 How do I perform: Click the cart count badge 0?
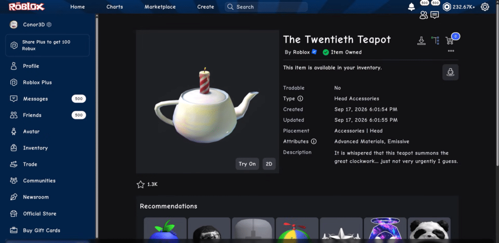[456, 37]
